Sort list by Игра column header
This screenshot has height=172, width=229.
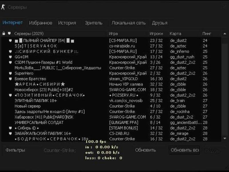(x=113, y=34)
